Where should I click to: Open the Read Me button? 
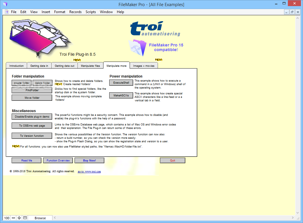click(x=27, y=160)
